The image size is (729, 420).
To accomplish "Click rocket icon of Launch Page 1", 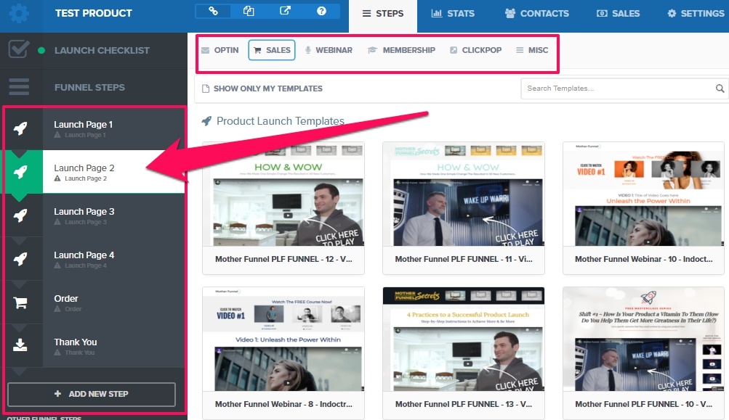I will point(20,128).
